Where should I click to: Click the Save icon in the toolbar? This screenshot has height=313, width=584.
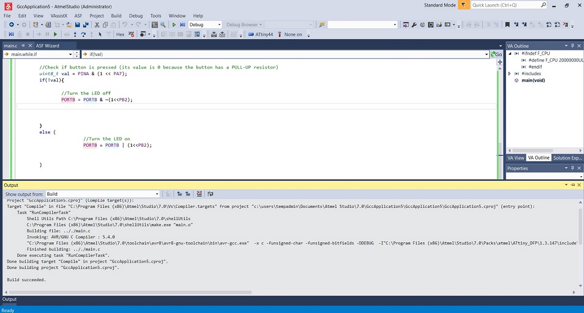click(x=77, y=25)
